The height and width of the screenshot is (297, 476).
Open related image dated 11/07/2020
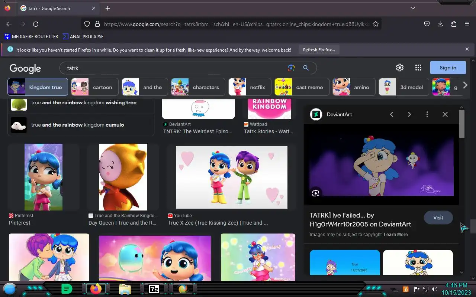coord(345,262)
